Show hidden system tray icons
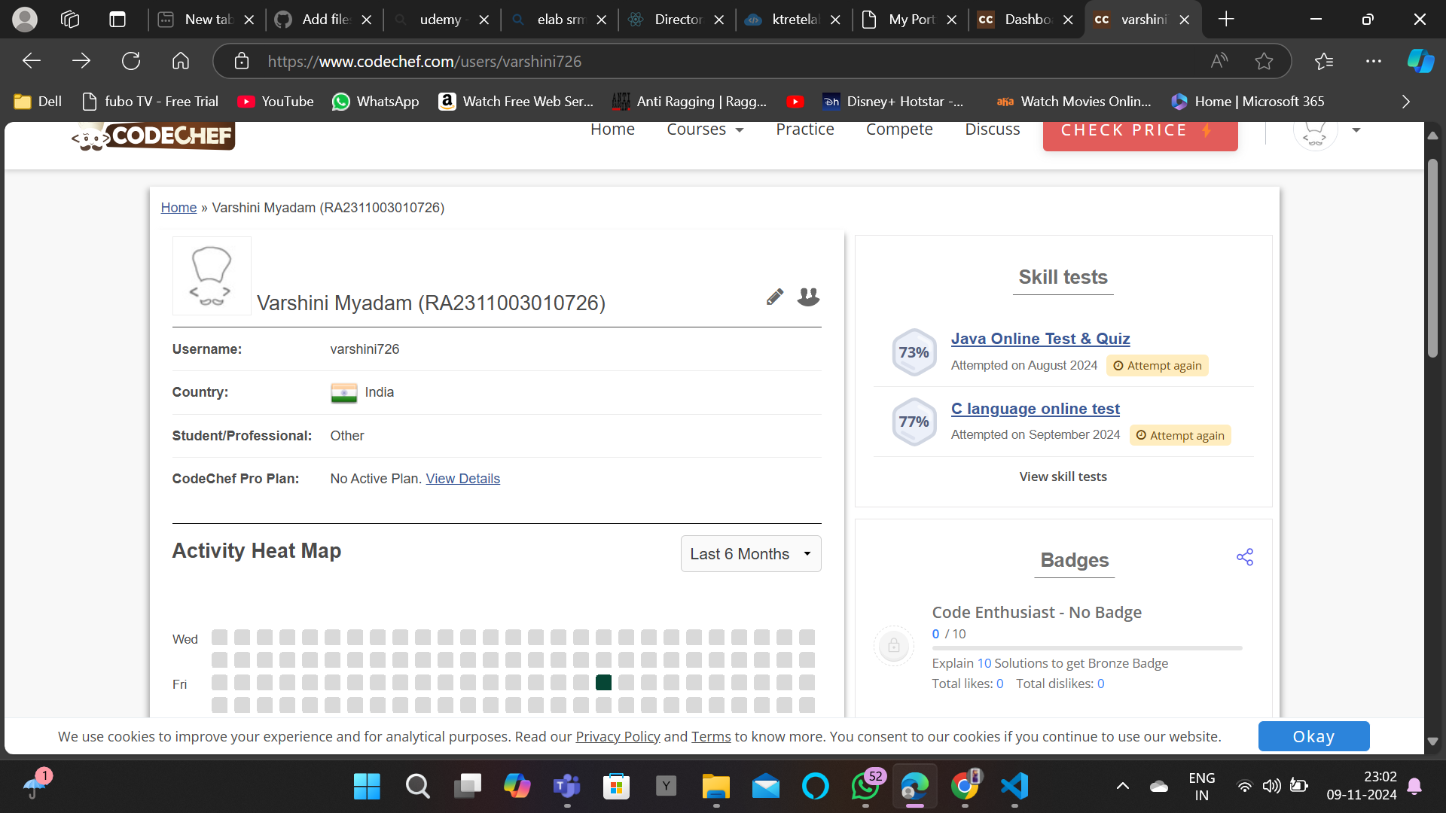This screenshot has height=813, width=1446. point(1122,787)
